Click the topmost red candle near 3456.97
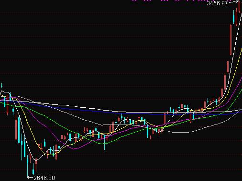Viewport: 242px width, 181px height. coord(239,7)
